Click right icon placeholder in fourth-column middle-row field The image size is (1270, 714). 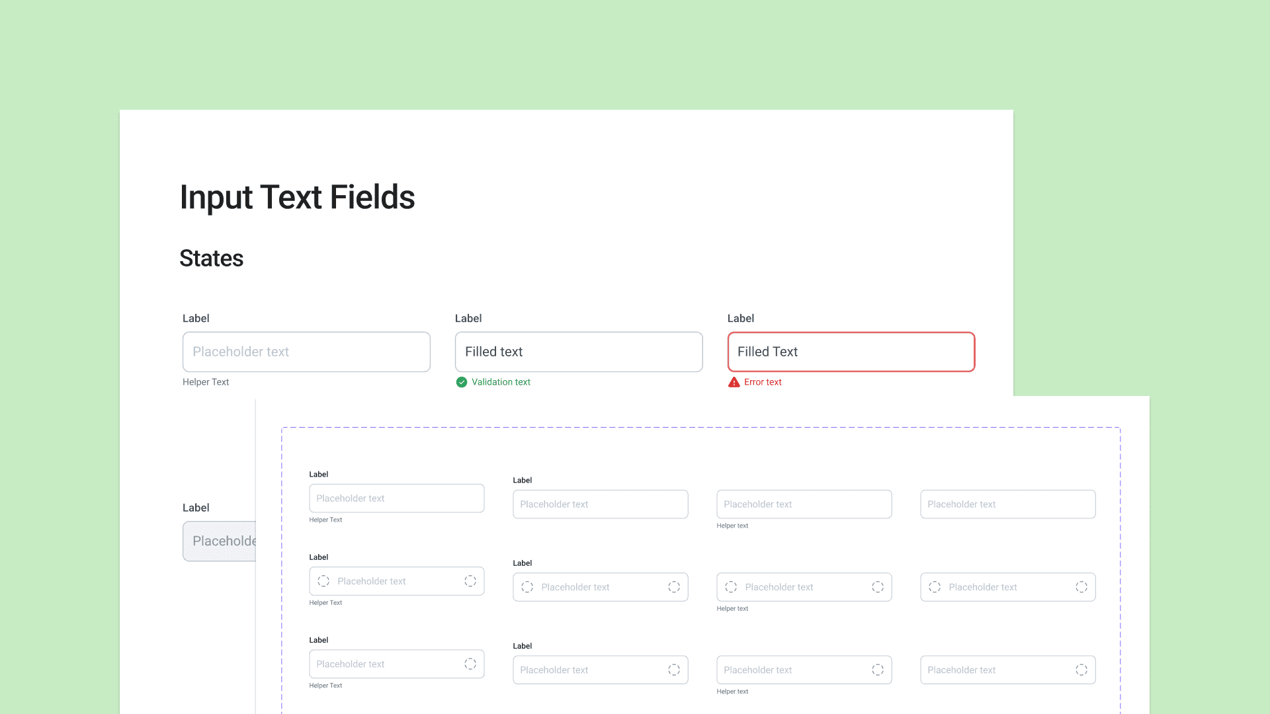(x=1081, y=587)
